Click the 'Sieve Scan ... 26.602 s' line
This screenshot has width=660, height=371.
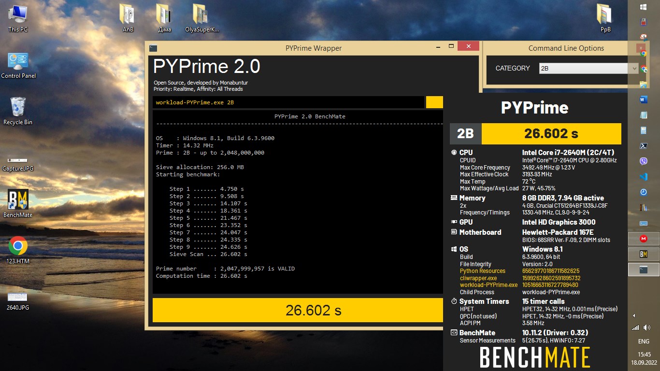point(208,254)
